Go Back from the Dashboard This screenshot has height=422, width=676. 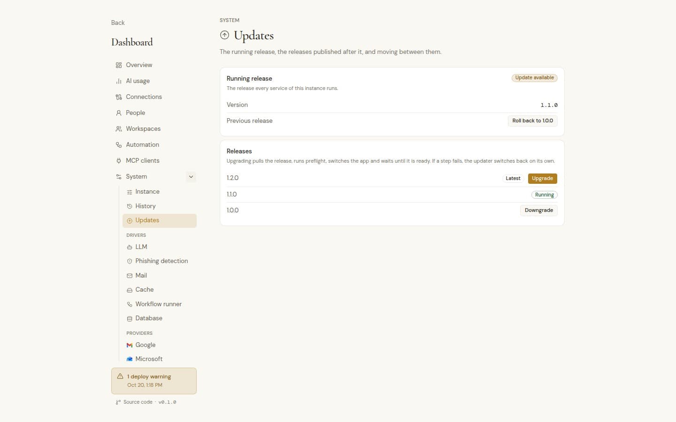tap(118, 23)
